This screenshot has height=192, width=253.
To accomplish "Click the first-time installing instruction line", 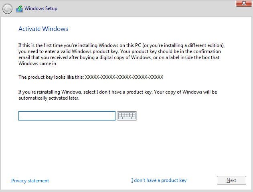I will coord(121,45).
